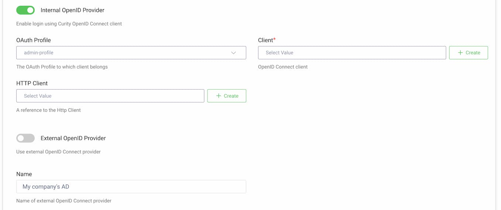Create a new HTTP Client
This screenshot has width=501, height=210.
[227, 96]
